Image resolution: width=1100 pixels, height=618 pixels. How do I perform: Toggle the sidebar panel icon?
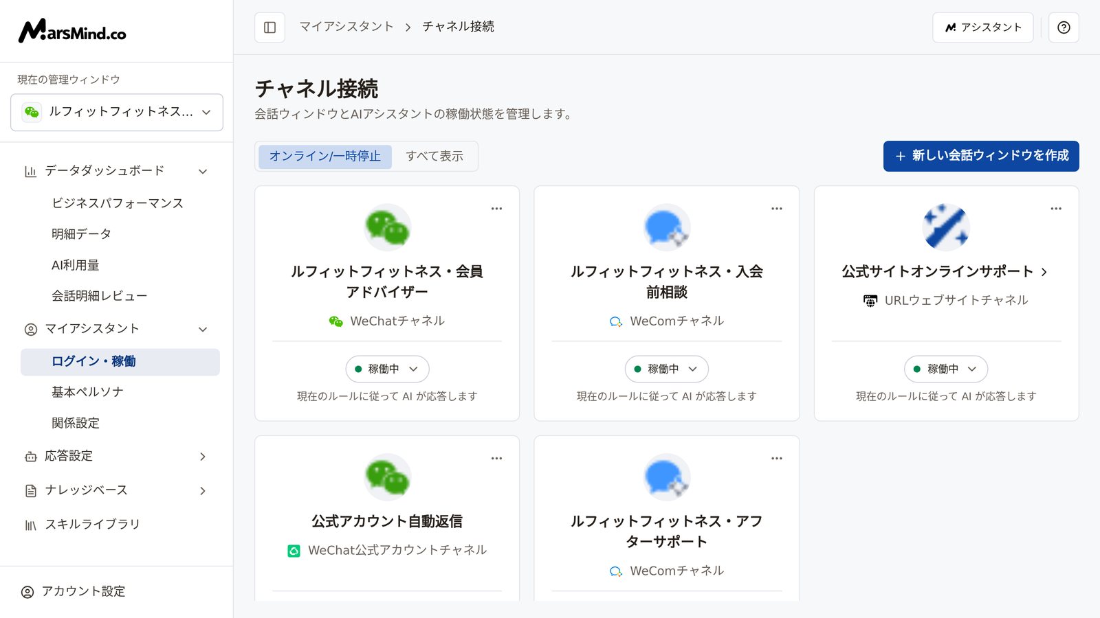pos(269,27)
